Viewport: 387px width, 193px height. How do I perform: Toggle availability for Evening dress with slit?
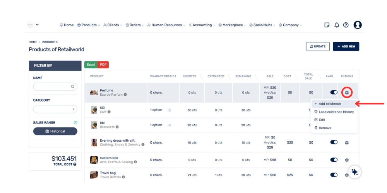coord(334,142)
